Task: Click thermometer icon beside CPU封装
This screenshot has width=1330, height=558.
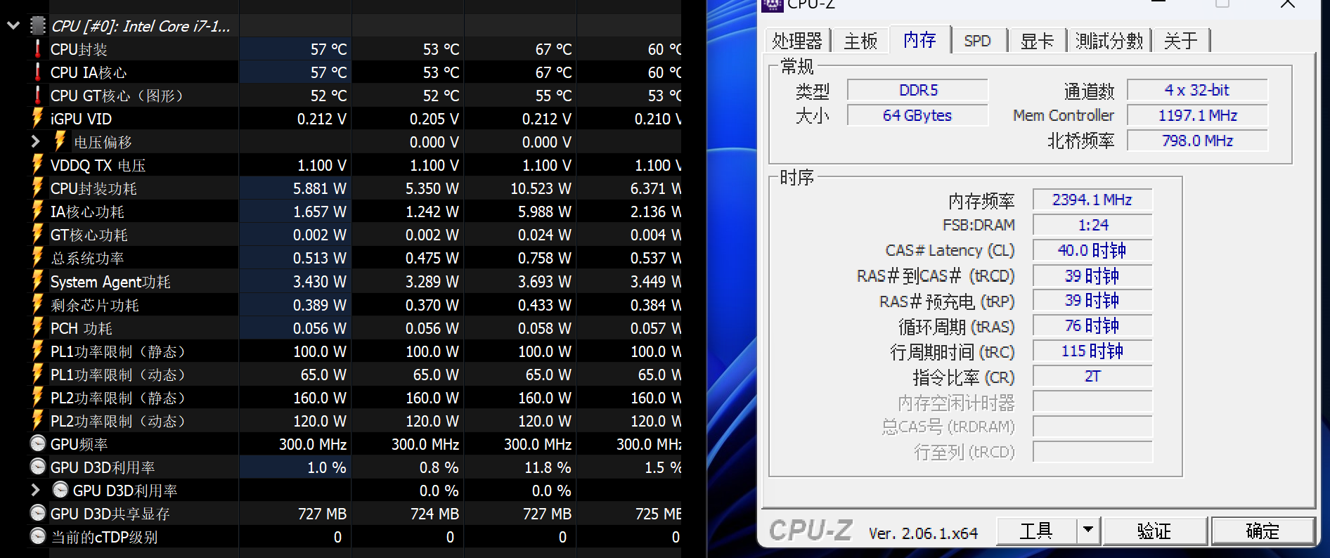Action: point(38,49)
